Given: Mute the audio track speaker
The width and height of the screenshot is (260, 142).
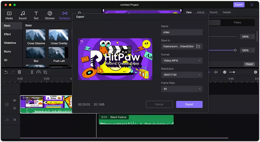Looking at the screenshot, I should 15,120.
